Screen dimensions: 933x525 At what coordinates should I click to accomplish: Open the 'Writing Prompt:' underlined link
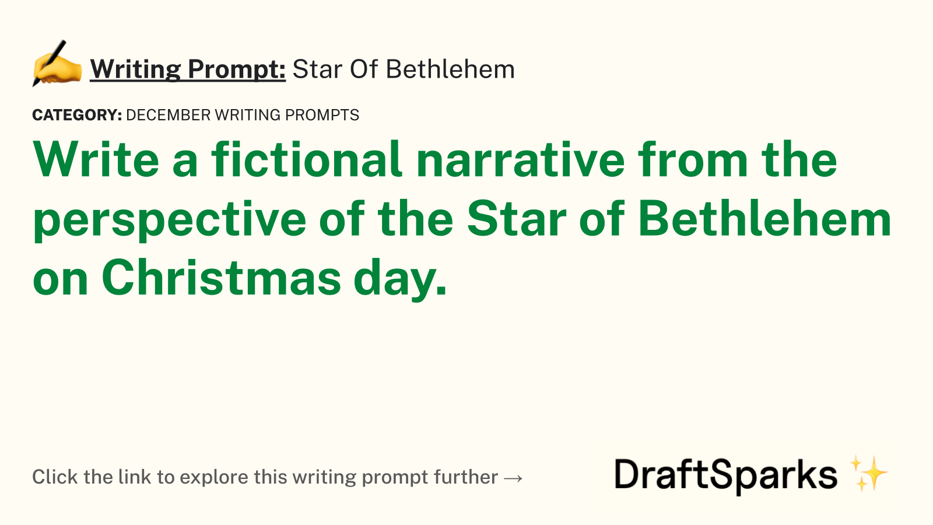click(188, 69)
